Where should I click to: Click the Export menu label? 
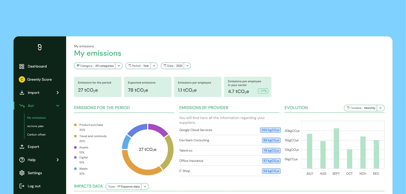click(x=33, y=147)
